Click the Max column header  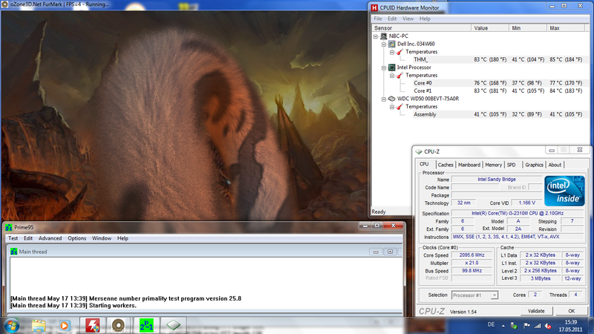(566, 28)
